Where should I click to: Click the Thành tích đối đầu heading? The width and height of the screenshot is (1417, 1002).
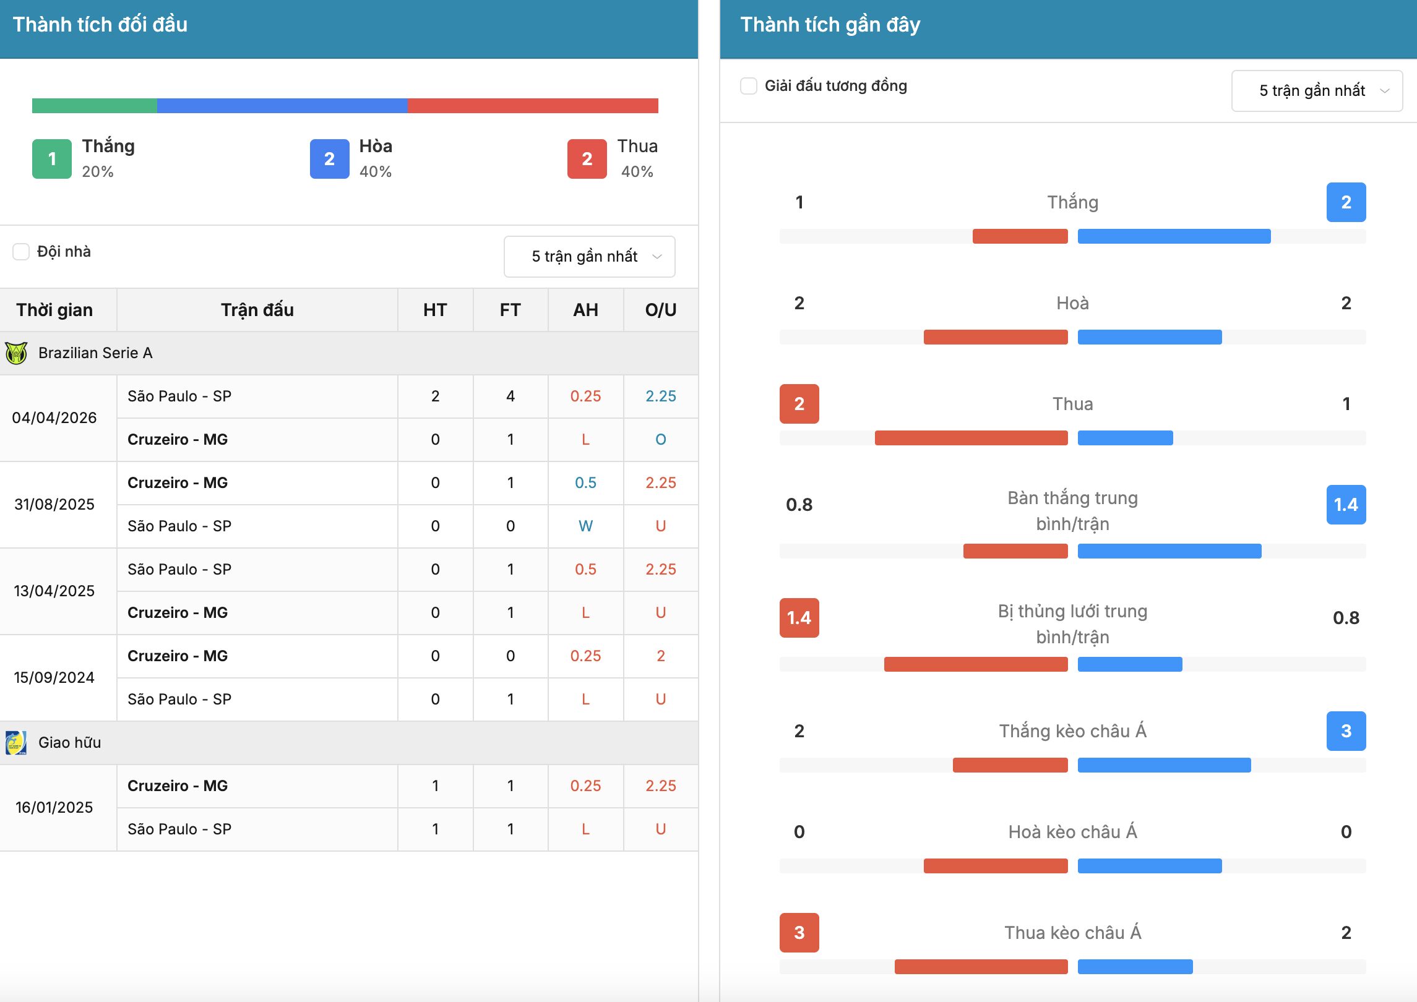(x=100, y=25)
